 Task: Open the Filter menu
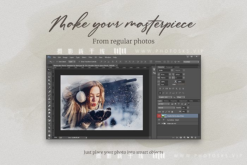[90, 57]
